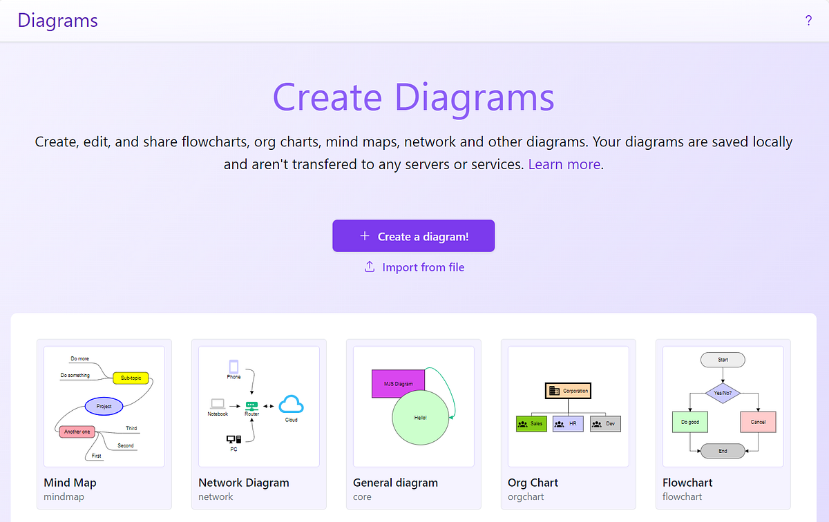Select the Flowchart template thumbnail
Image resolution: width=829 pixels, height=522 pixels.
pyautogui.click(x=723, y=406)
